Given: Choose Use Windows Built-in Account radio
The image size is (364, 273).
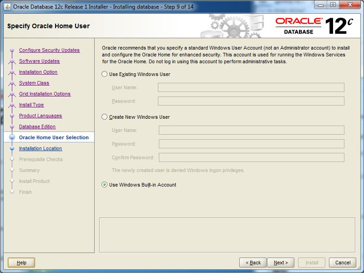Looking at the screenshot, I should tap(105, 185).
